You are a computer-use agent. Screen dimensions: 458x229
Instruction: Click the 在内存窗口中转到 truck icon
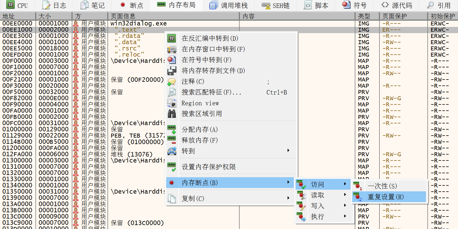(x=172, y=49)
